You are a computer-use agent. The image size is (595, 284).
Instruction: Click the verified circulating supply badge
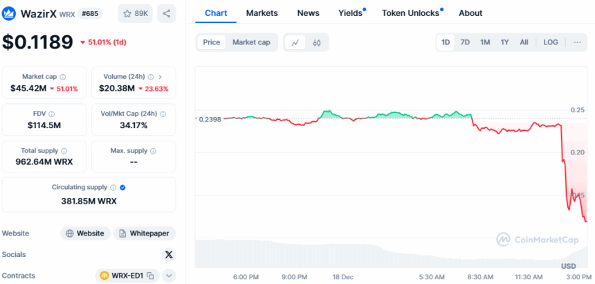coord(123,188)
